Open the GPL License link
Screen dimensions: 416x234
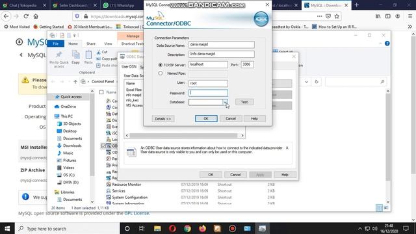[x=136, y=213]
